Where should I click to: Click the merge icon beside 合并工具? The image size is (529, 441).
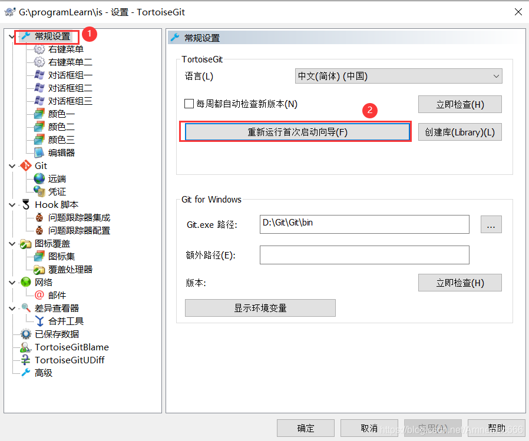coord(39,321)
